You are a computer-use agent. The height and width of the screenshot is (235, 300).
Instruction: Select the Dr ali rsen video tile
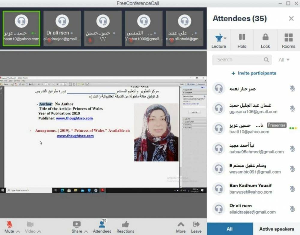click(x=62, y=29)
